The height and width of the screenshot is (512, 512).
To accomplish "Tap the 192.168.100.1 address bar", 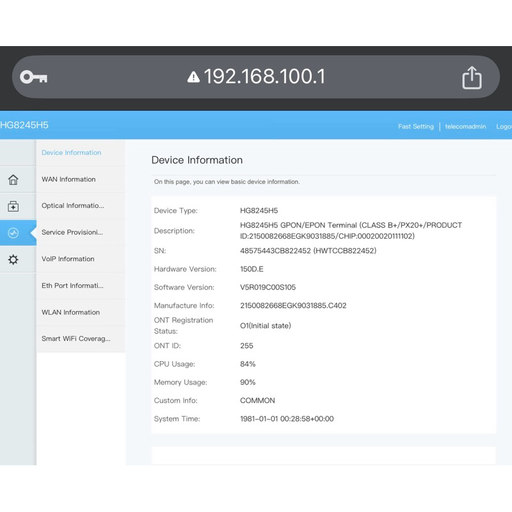I will pyautogui.click(x=264, y=77).
